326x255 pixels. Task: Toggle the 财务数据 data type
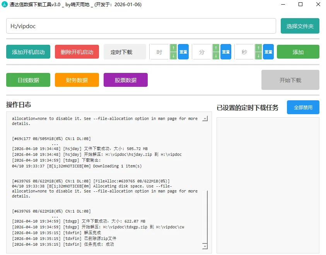click(x=77, y=80)
